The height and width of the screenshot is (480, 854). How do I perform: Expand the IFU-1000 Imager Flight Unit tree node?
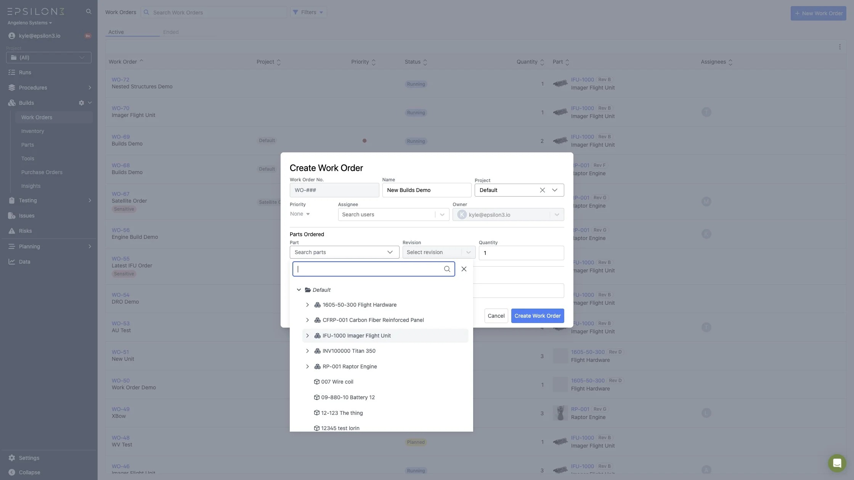pyautogui.click(x=307, y=336)
